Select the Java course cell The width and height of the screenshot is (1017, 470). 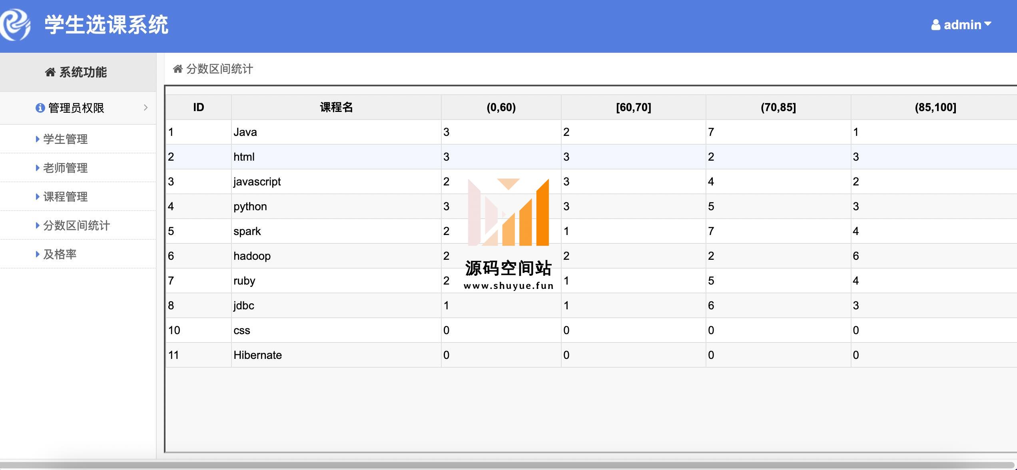tap(336, 132)
